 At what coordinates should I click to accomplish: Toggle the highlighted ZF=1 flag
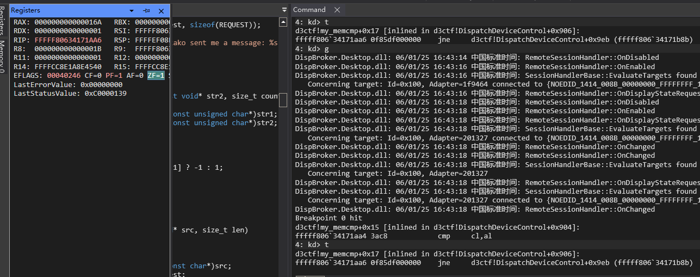point(157,76)
